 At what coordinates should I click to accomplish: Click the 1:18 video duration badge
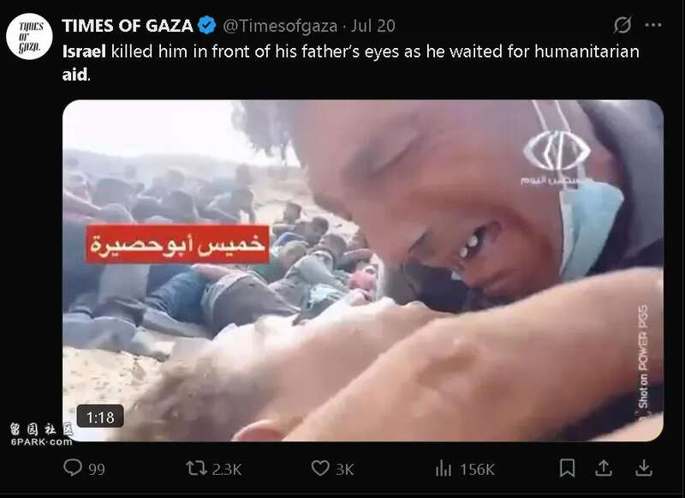[100, 417]
